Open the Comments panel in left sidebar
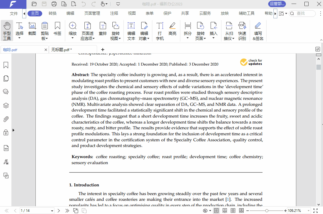323x214 pixels. [6, 92]
